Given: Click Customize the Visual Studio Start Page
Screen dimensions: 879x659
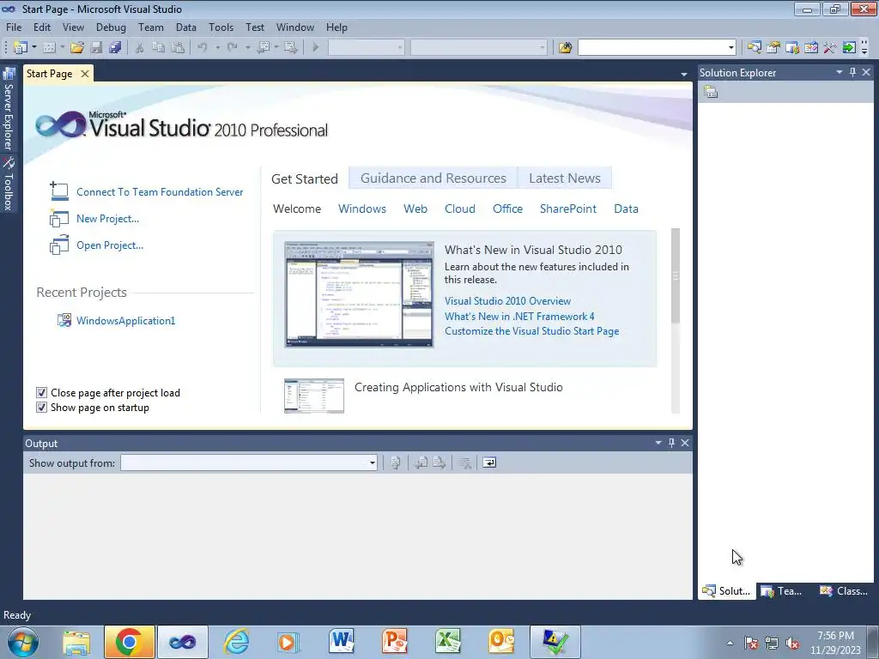Looking at the screenshot, I should pos(532,330).
